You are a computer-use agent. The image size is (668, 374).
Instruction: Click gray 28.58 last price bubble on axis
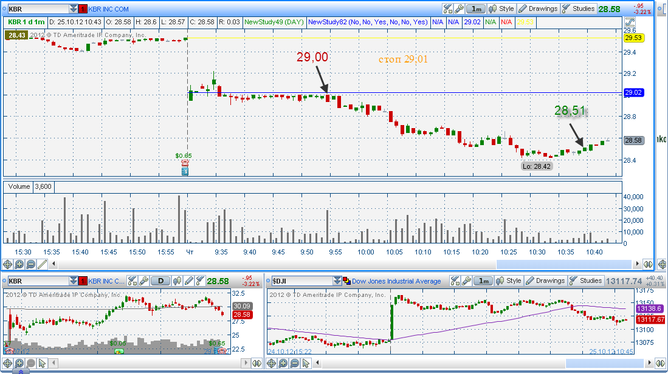tap(633, 140)
